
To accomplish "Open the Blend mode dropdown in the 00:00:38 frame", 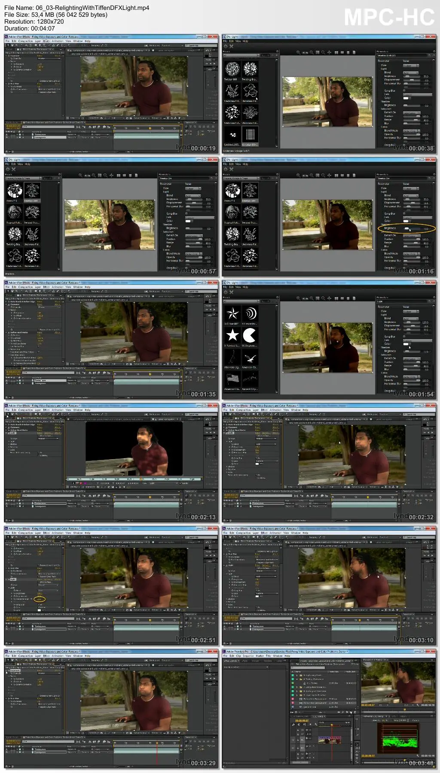I will (x=411, y=73).
